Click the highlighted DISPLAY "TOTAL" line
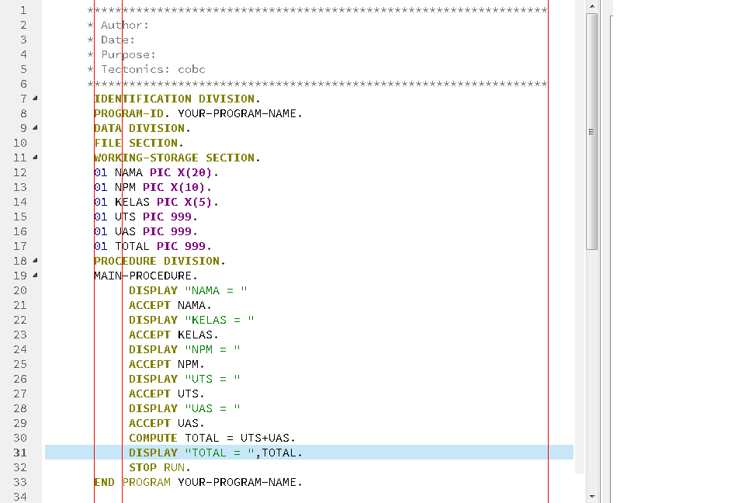This screenshot has height=503, width=745. (x=215, y=453)
